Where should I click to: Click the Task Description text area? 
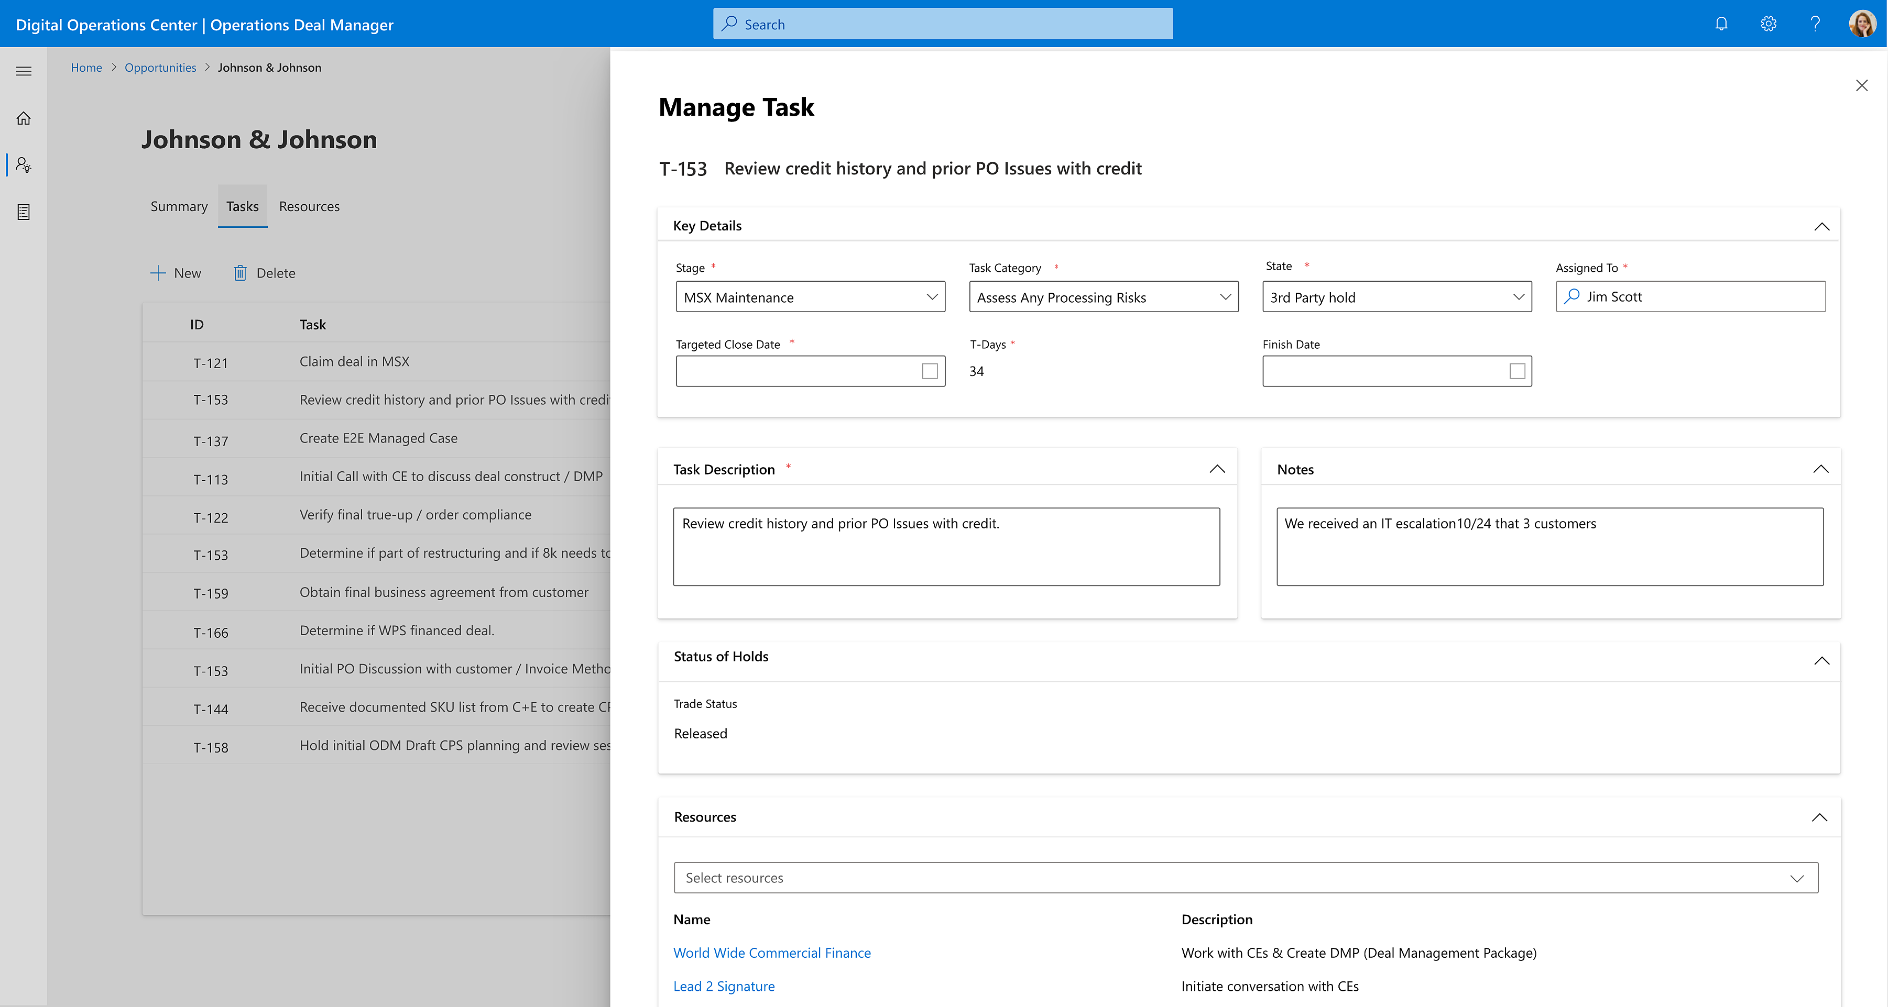[946, 546]
